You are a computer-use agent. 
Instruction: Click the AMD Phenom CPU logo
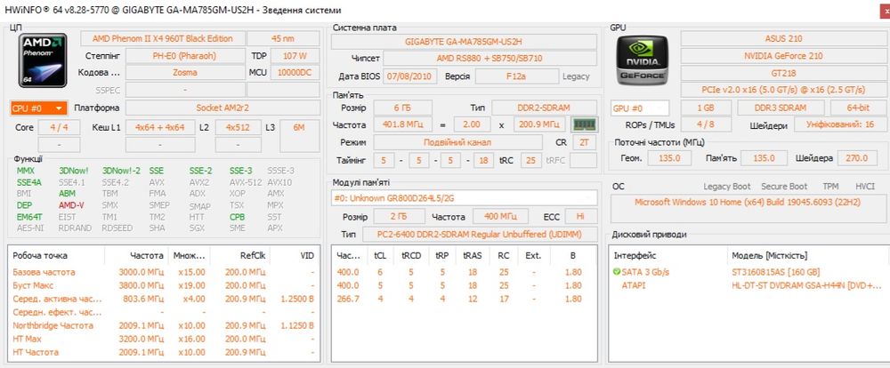click(x=43, y=60)
